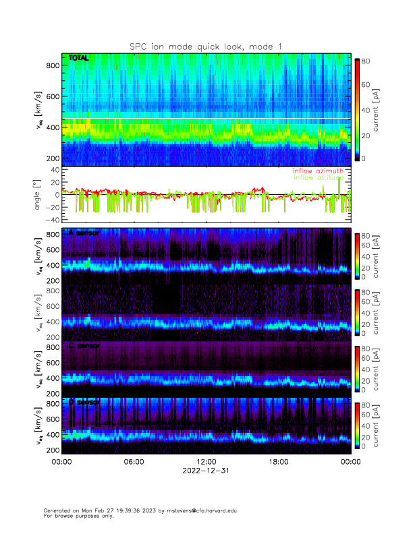Click the TOTAL panel color bar
The width and height of the screenshot is (413, 534).
point(357,109)
